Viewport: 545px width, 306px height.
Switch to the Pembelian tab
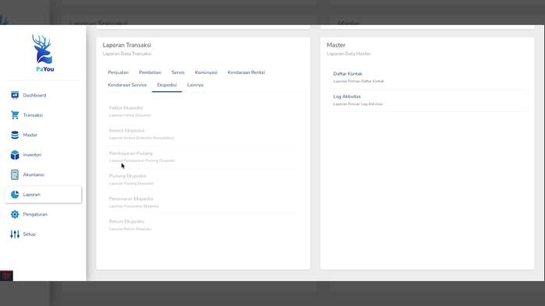pos(149,72)
